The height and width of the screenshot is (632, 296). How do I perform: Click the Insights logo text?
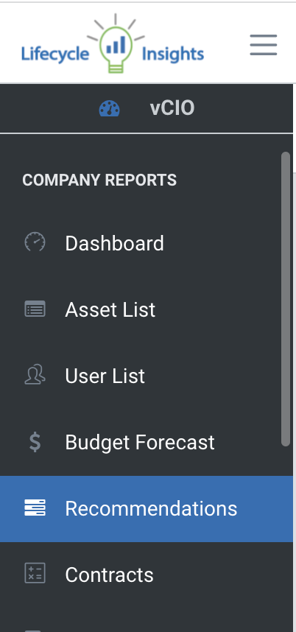(x=173, y=54)
